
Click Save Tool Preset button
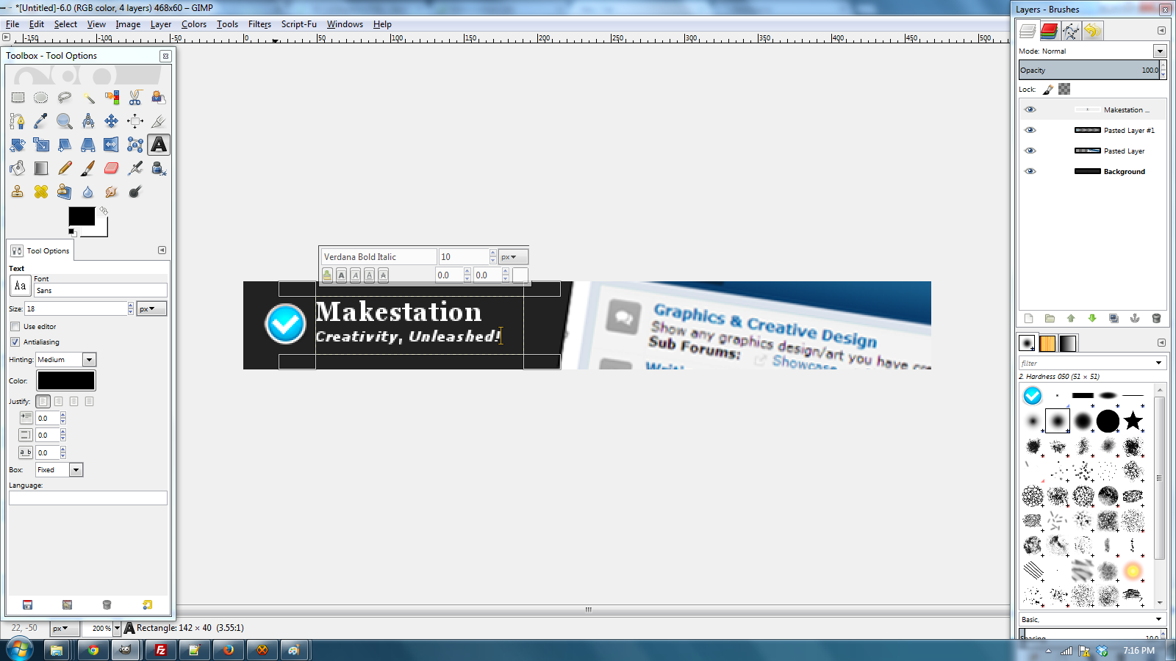pos(27,604)
